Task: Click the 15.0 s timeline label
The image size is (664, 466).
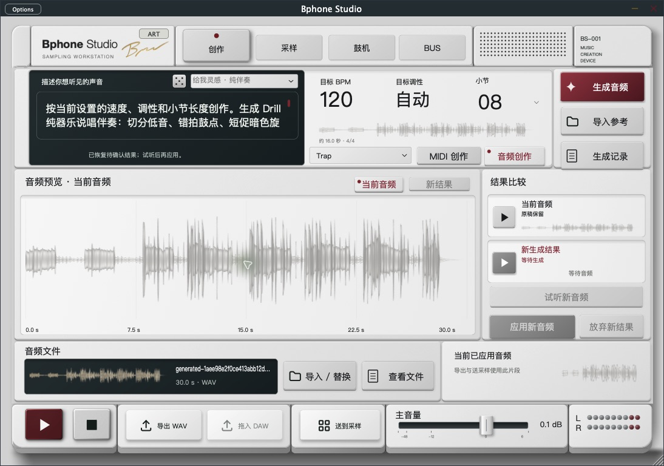Action: click(x=245, y=329)
